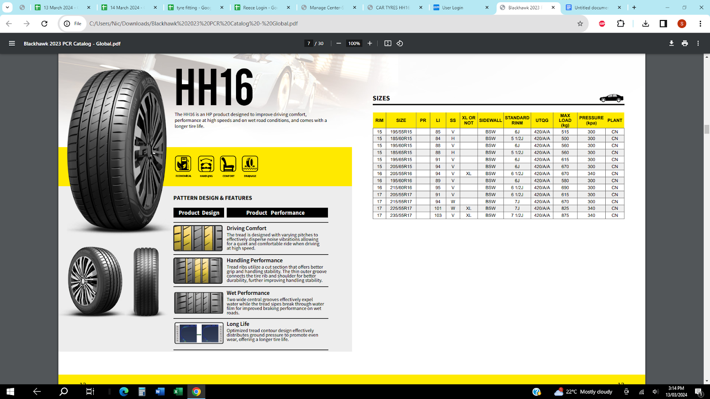The height and width of the screenshot is (399, 710).
Task: Print the PDF document
Action: coord(685,43)
